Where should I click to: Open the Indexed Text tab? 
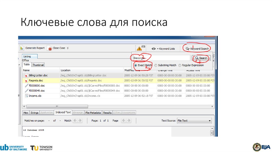(x=63, y=112)
